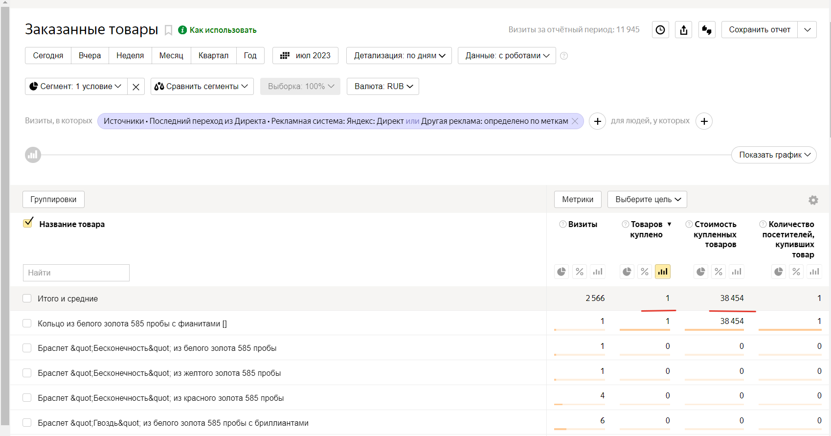The image size is (831, 436).
Task: Click the bookmark icon beside report title
Action: [x=168, y=30]
